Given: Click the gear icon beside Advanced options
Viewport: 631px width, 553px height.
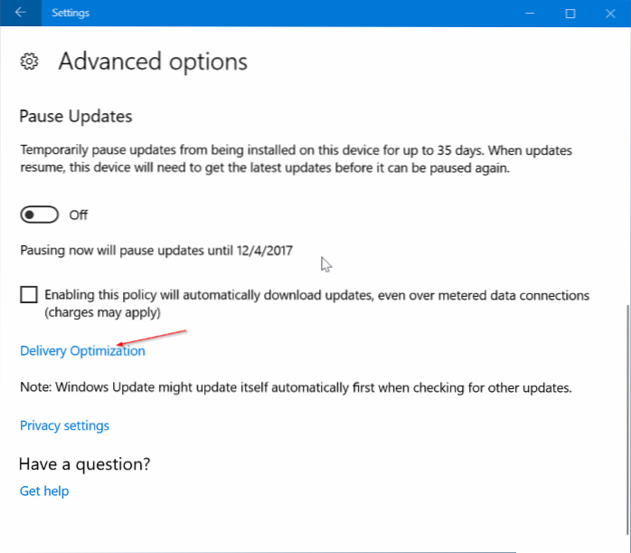Looking at the screenshot, I should pos(30,62).
